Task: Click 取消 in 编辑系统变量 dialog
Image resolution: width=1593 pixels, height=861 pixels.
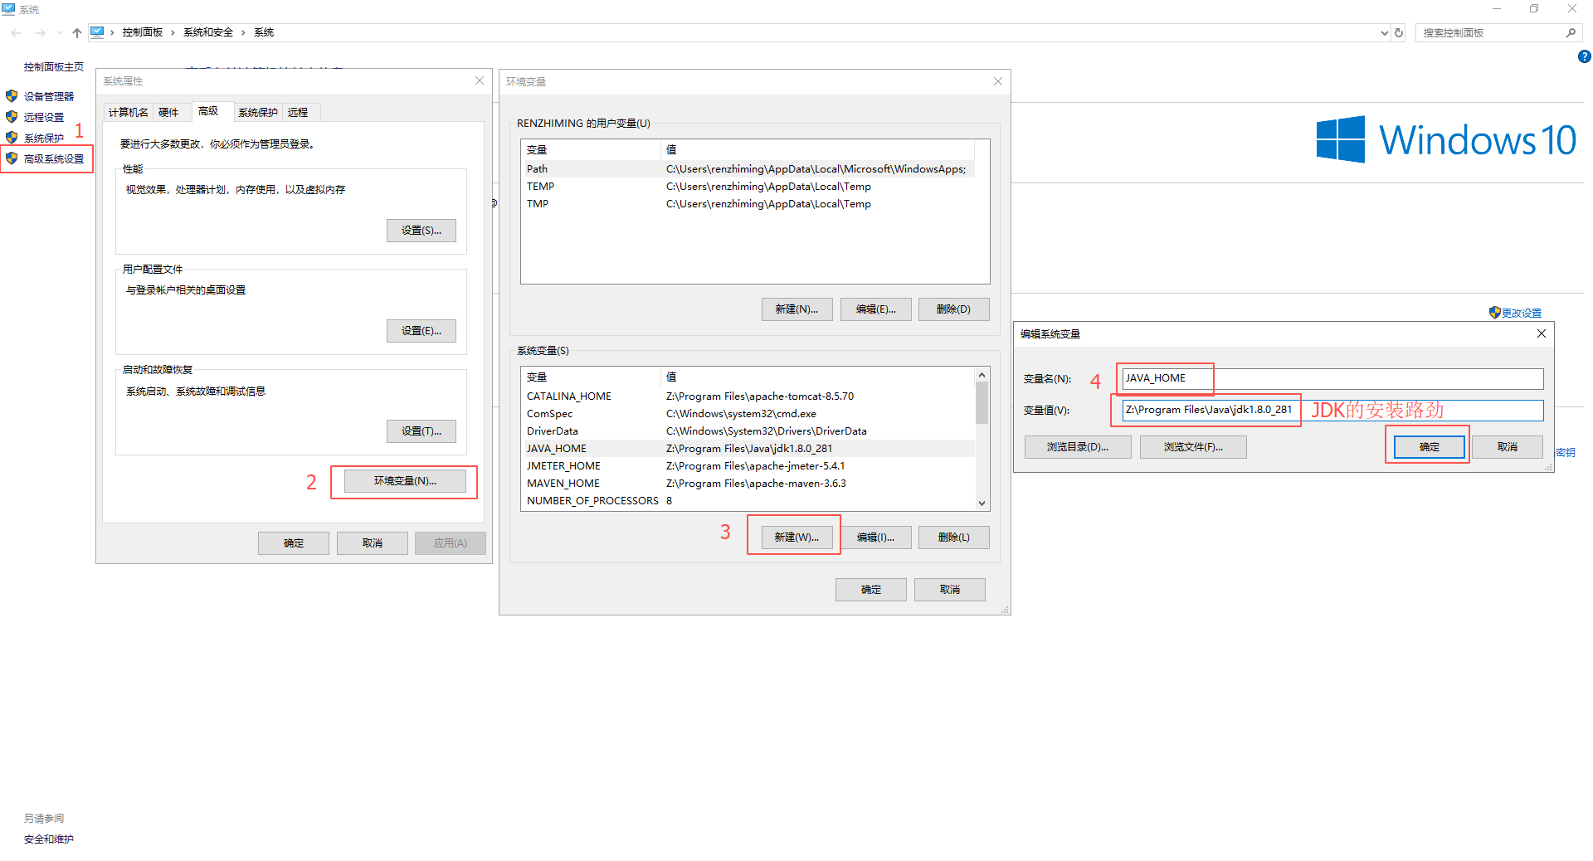Action: pos(1508,447)
